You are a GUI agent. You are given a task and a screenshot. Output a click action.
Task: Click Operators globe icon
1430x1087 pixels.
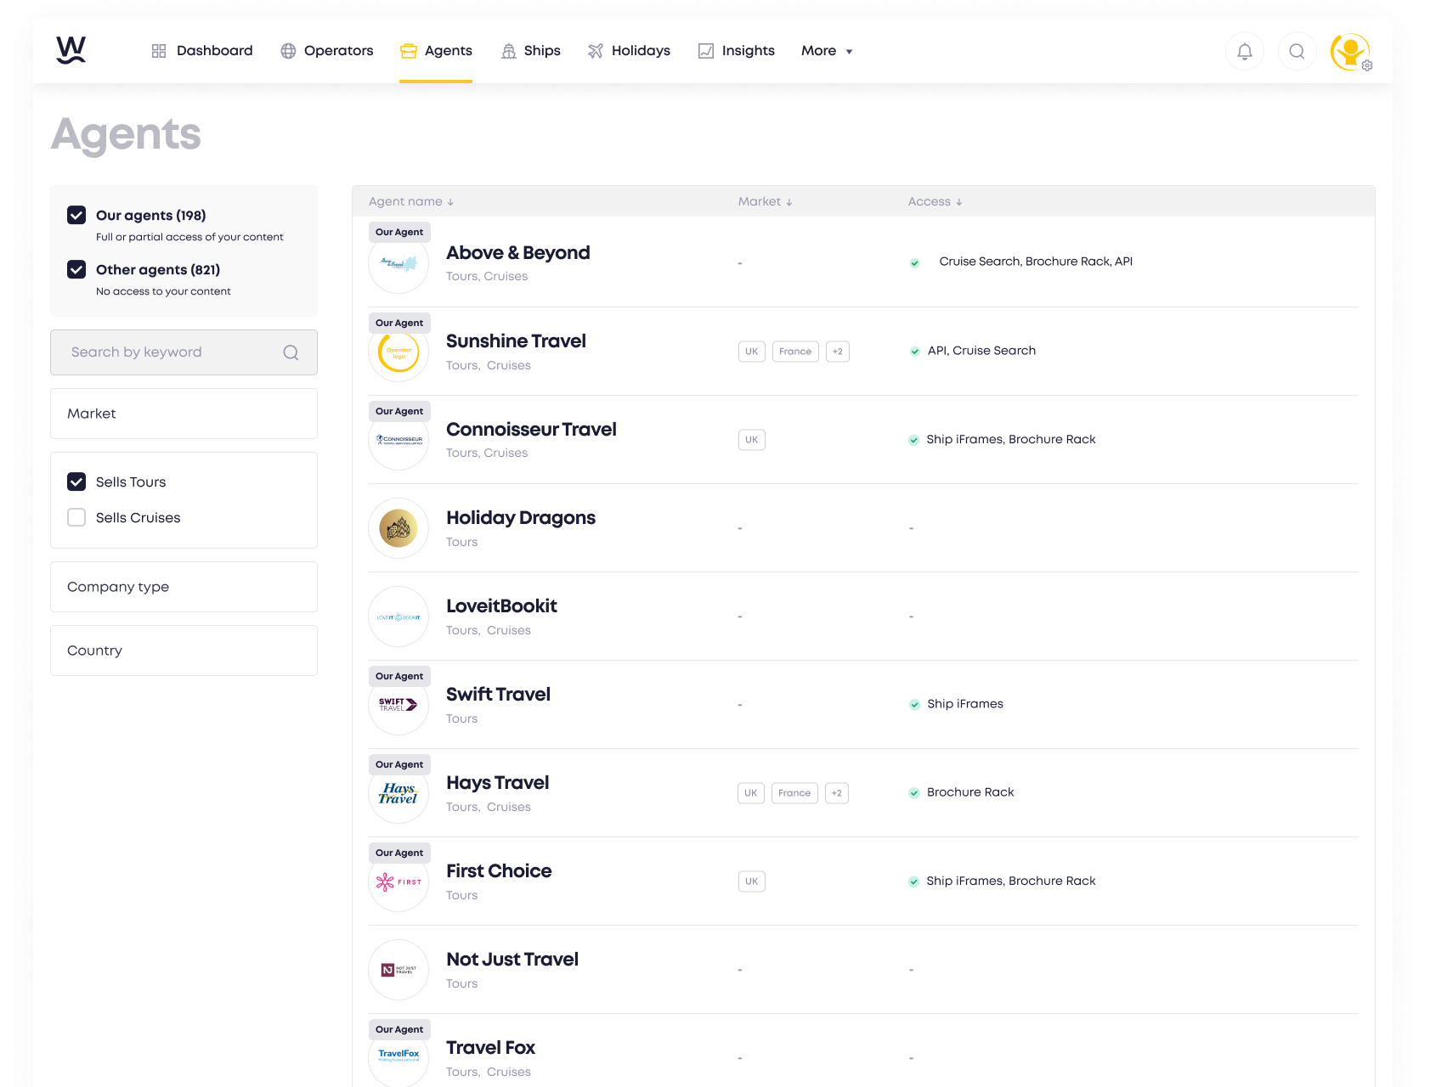[289, 51]
